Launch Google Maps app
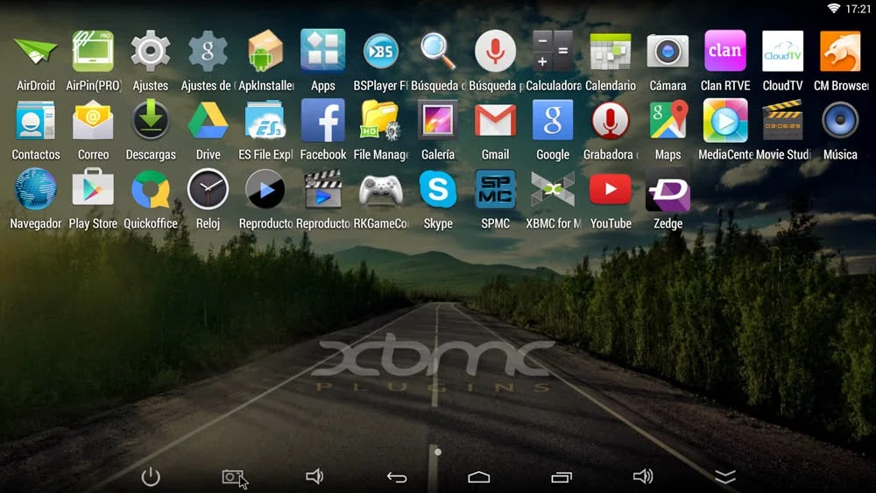The width and height of the screenshot is (876, 493). [x=668, y=120]
